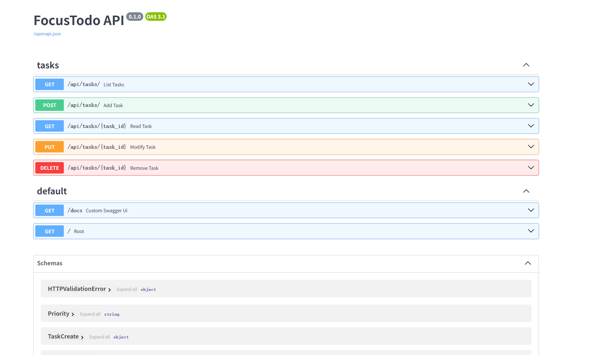Collapse the Schemas section chevron
This screenshot has height=355, width=595.
[x=528, y=263]
